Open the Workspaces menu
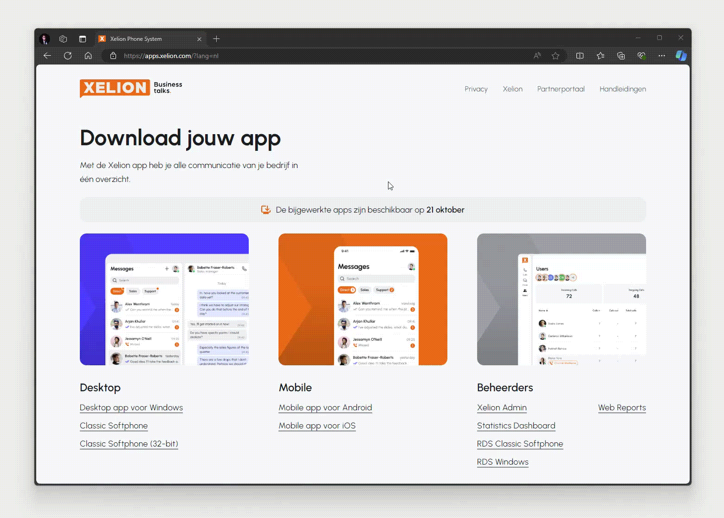Image resolution: width=724 pixels, height=518 pixels. tap(63, 39)
